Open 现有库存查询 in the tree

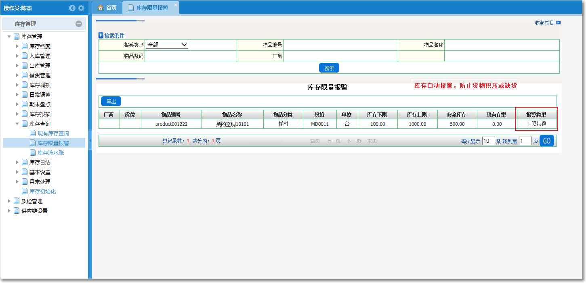[53, 133]
